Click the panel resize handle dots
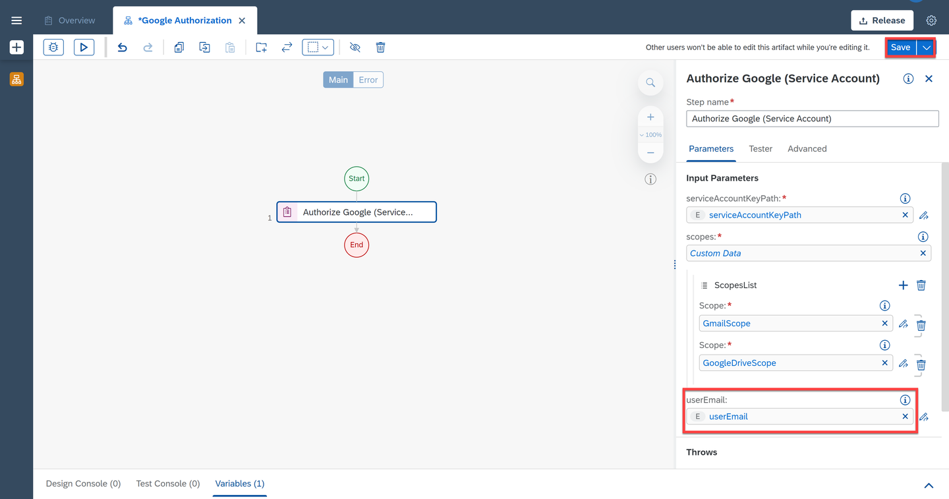The height and width of the screenshot is (499, 949). point(675,264)
